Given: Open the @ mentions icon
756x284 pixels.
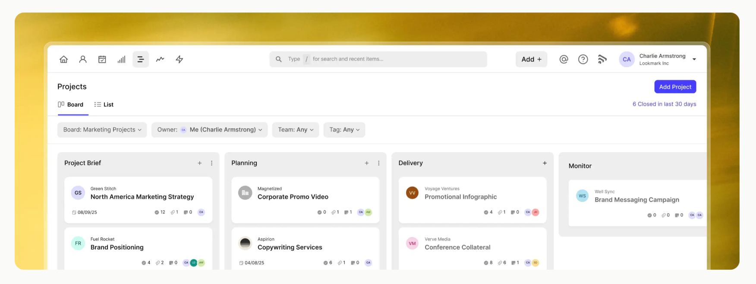Looking at the screenshot, I should [x=564, y=59].
